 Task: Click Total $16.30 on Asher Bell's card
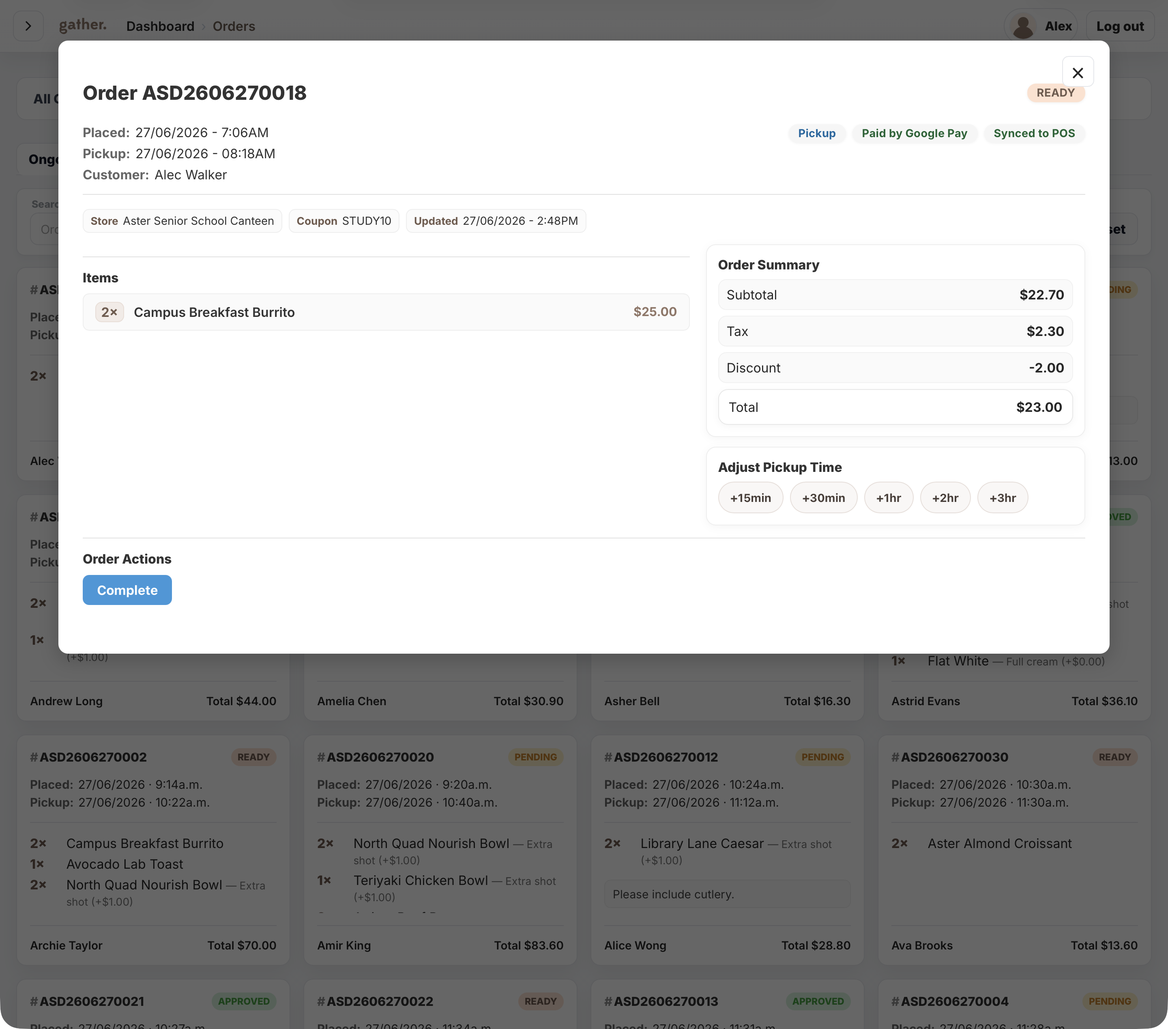817,701
